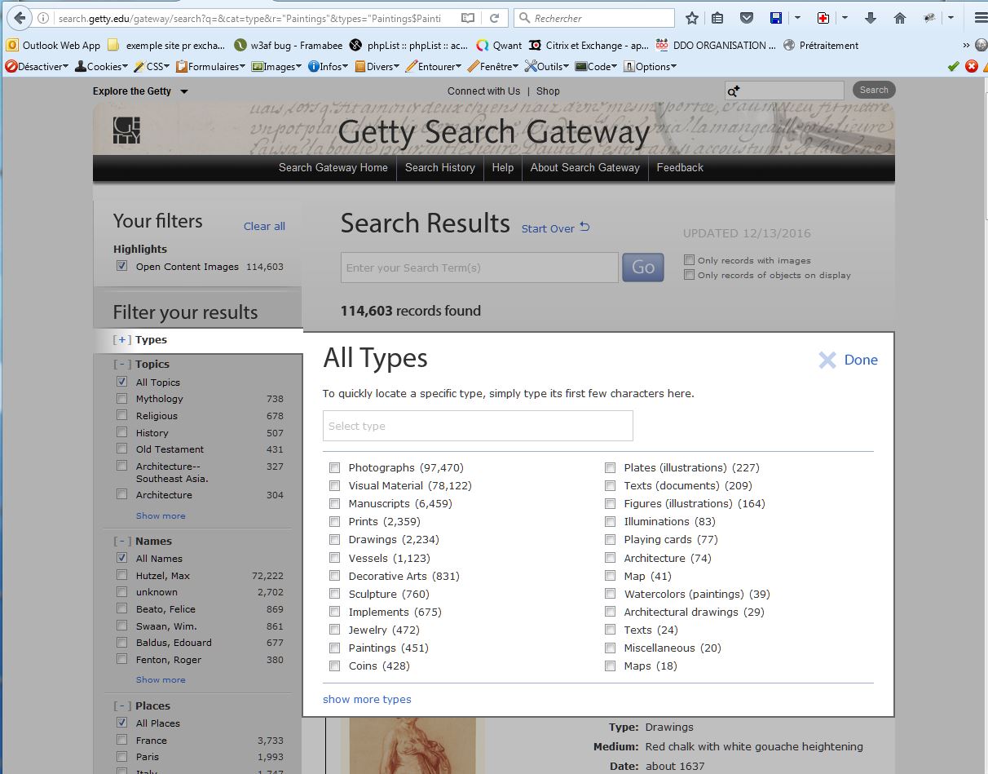The height and width of the screenshot is (774, 988).
Task: Click the Pocket icon in the toolbar
Action: pyautogui.click(x=746, y=18)
